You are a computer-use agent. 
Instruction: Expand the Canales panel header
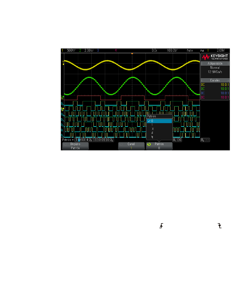215,80
